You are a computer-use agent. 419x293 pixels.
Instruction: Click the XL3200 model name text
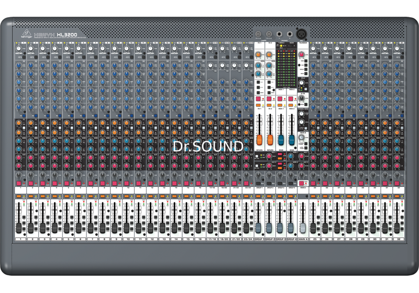[x=67, y=35]
